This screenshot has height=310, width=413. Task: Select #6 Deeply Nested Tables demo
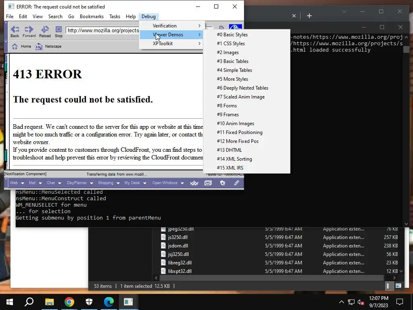tap(247, 88)
